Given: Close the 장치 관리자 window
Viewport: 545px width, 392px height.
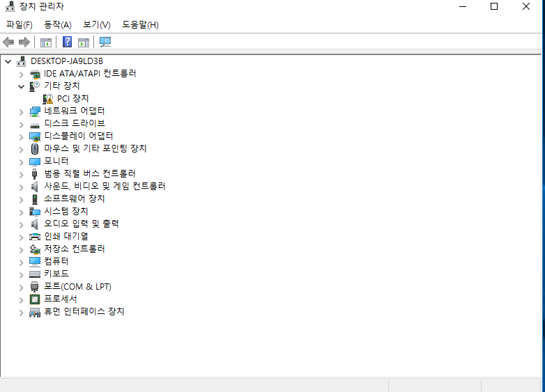Looking at the screenshot, I should (x=526, y=6).
